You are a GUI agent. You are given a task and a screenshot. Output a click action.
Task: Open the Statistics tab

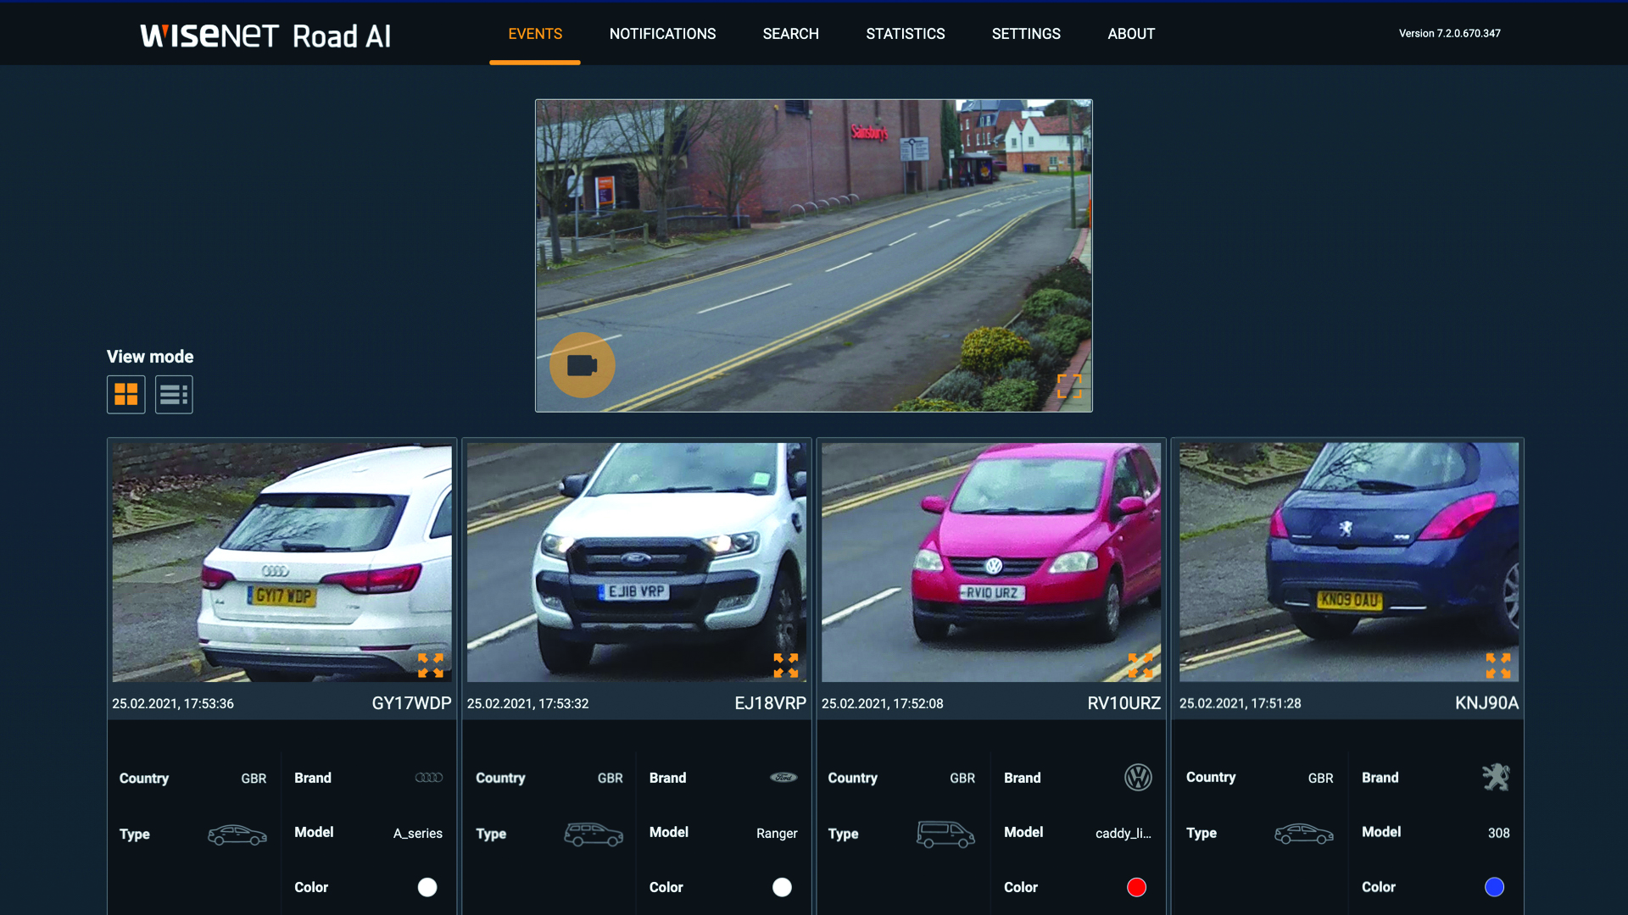click(905, 34)
